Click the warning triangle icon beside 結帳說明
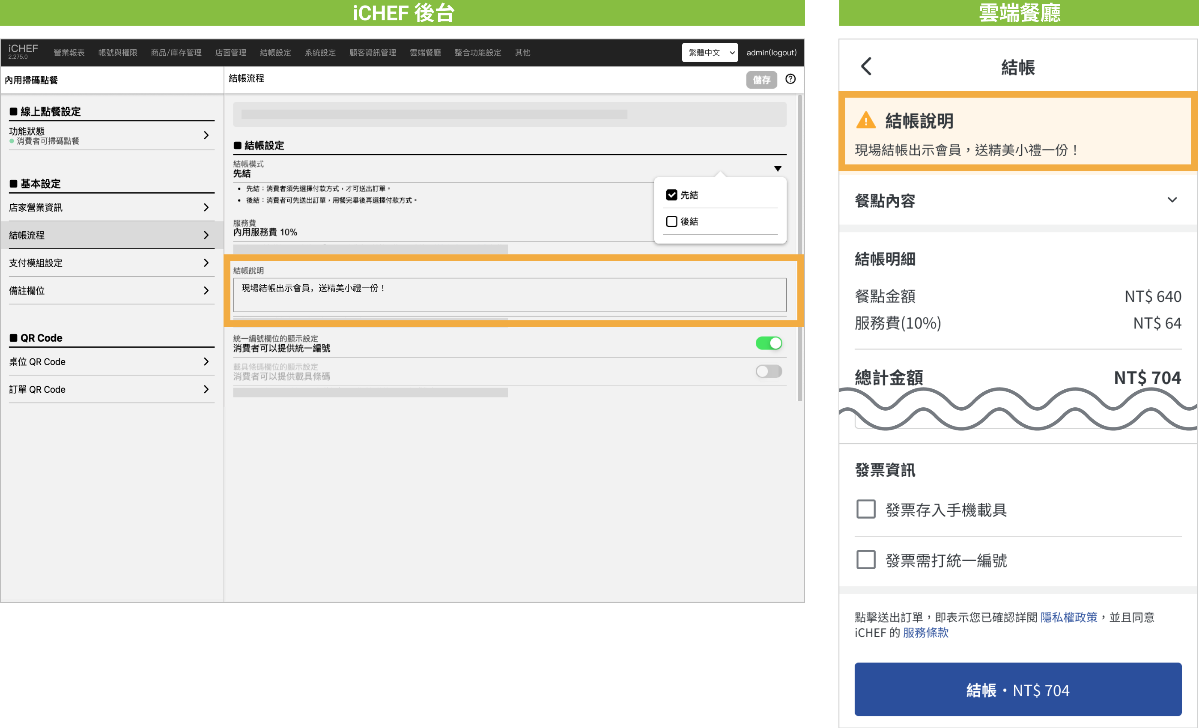Image resolution: width=1199 pixels, height=728 pixels. coord(866,120)
